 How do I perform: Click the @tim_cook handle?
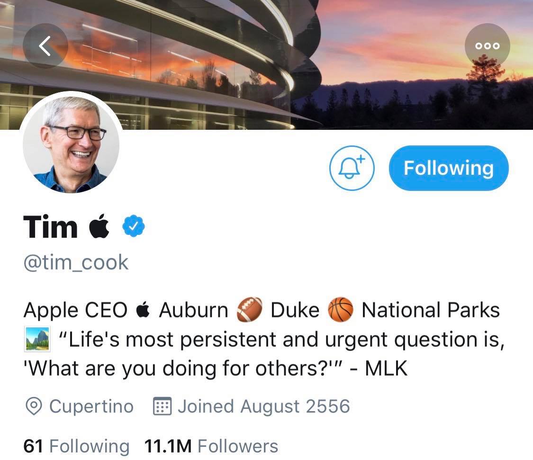(76, 262)
